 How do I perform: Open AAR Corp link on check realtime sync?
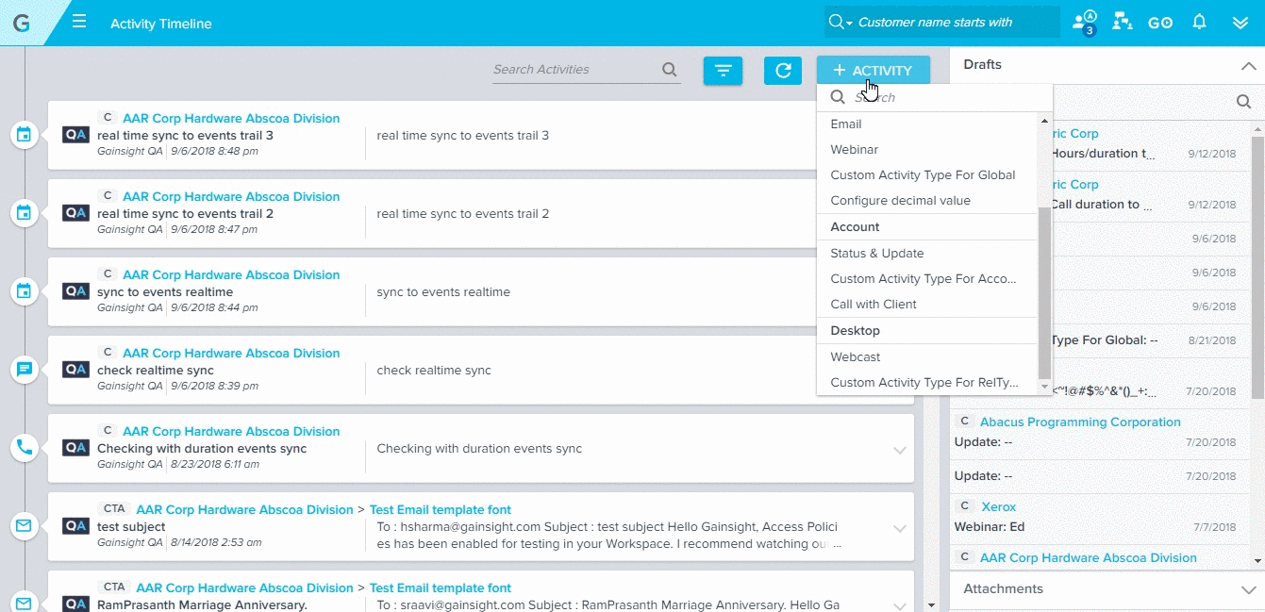point(231,354)
